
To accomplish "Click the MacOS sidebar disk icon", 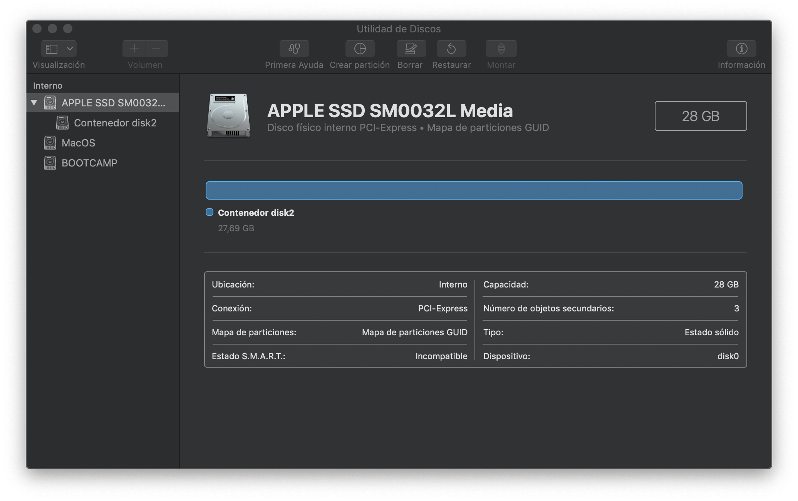I will pyautogui.click(x=50, y=143).
